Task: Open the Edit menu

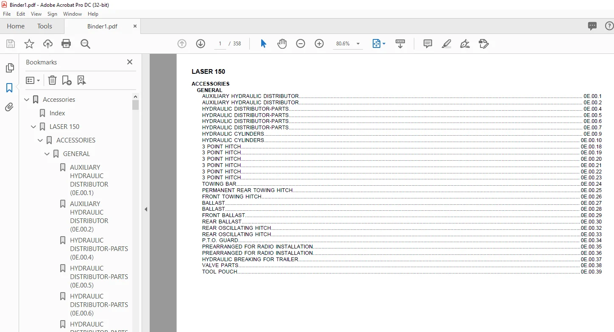Action: (x=21, y=14)
